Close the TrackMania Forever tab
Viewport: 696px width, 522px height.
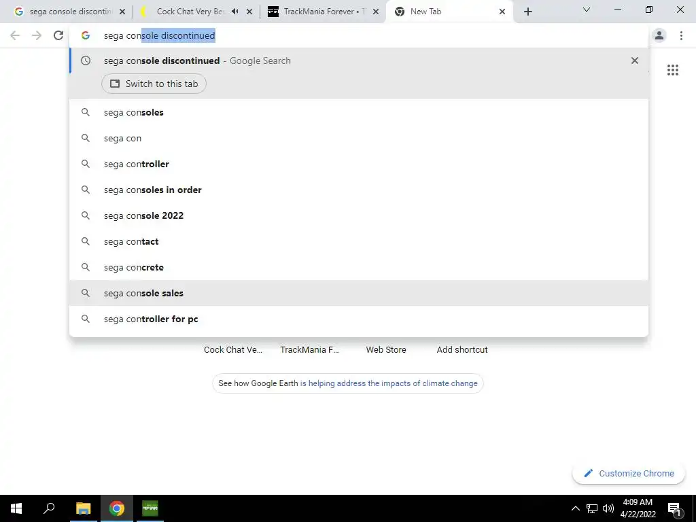(376, 12)
